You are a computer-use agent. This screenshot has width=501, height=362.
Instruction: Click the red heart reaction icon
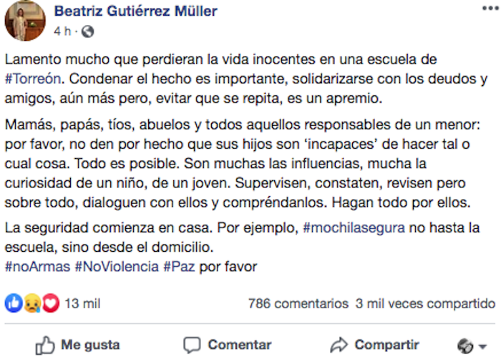[49, 303]
